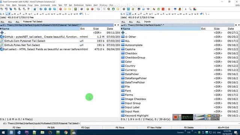Open File Explorer from the taskbar
Viewport: 240px width, 135px height.
click(42, 132)
